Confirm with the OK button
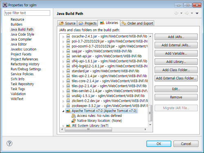 point(159,144)
